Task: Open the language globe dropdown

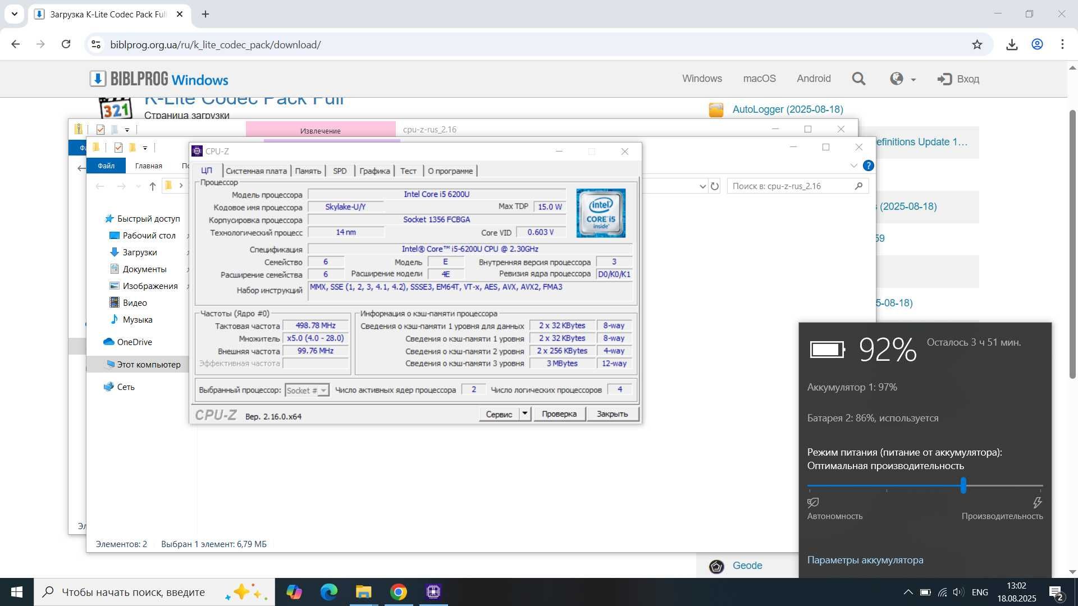Action: pyautogui.click(x=903, y=79)
